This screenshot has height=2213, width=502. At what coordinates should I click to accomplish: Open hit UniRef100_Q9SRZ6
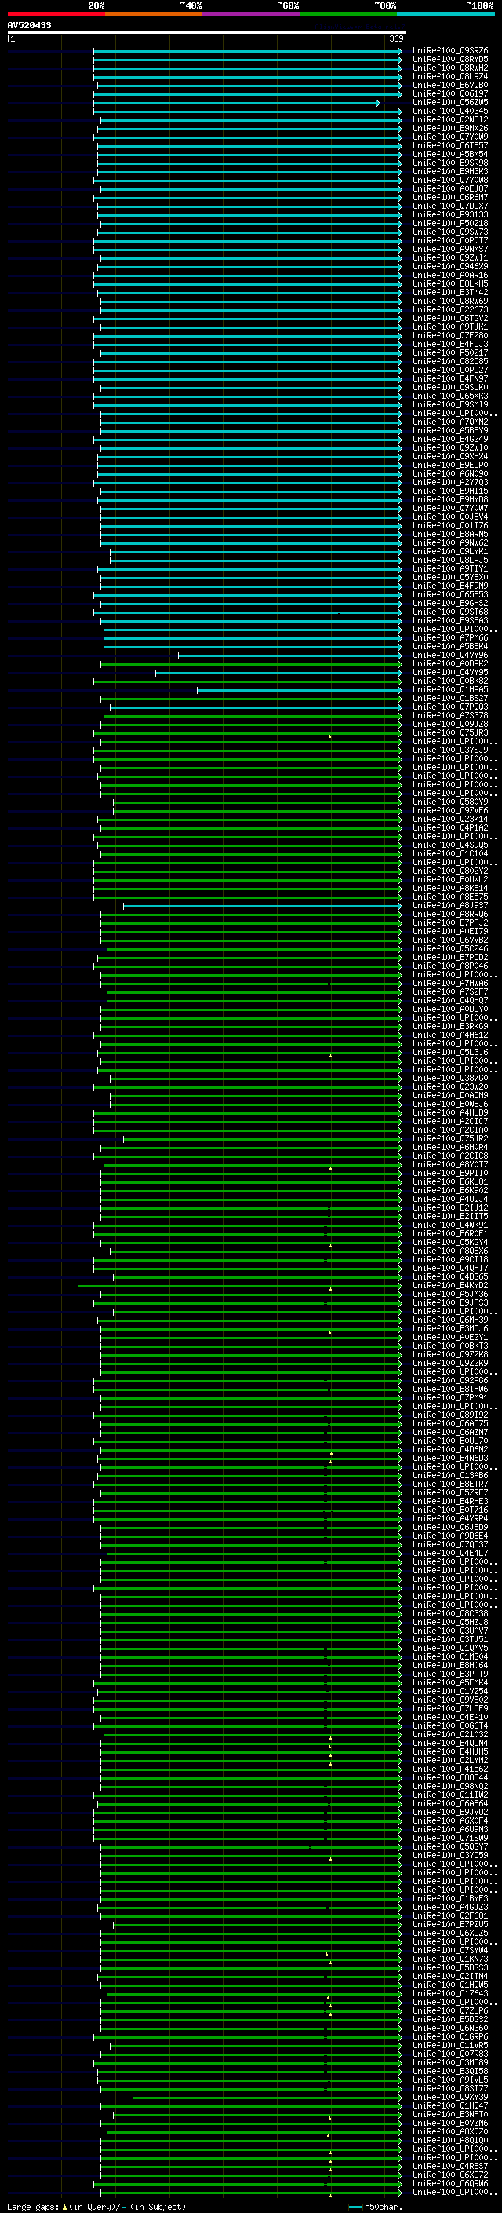pyautogui.click(x=450, y=51)
